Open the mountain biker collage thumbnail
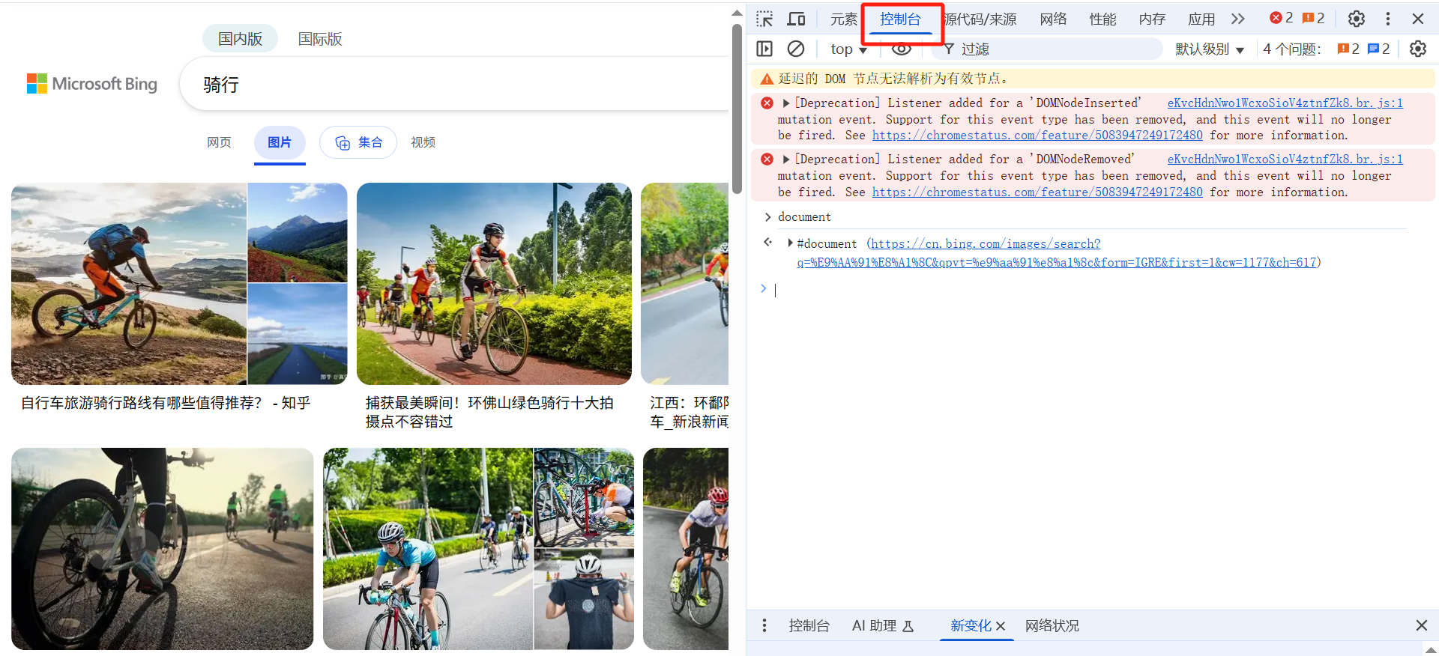Image resolution: width=1439 pixels, height=656 pixels. [x=179, y=284]
